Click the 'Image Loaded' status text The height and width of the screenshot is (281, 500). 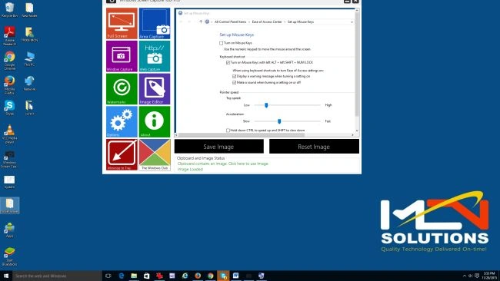click(190, 170)
